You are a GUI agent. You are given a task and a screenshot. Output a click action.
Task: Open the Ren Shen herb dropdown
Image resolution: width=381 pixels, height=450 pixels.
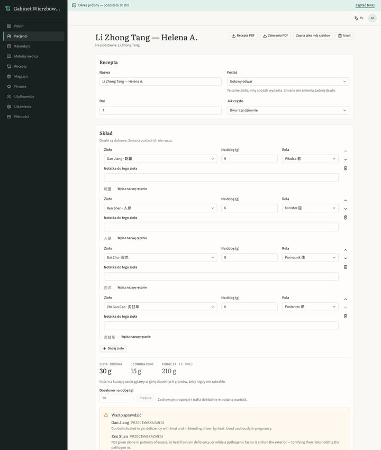click(x=160, y=208)
